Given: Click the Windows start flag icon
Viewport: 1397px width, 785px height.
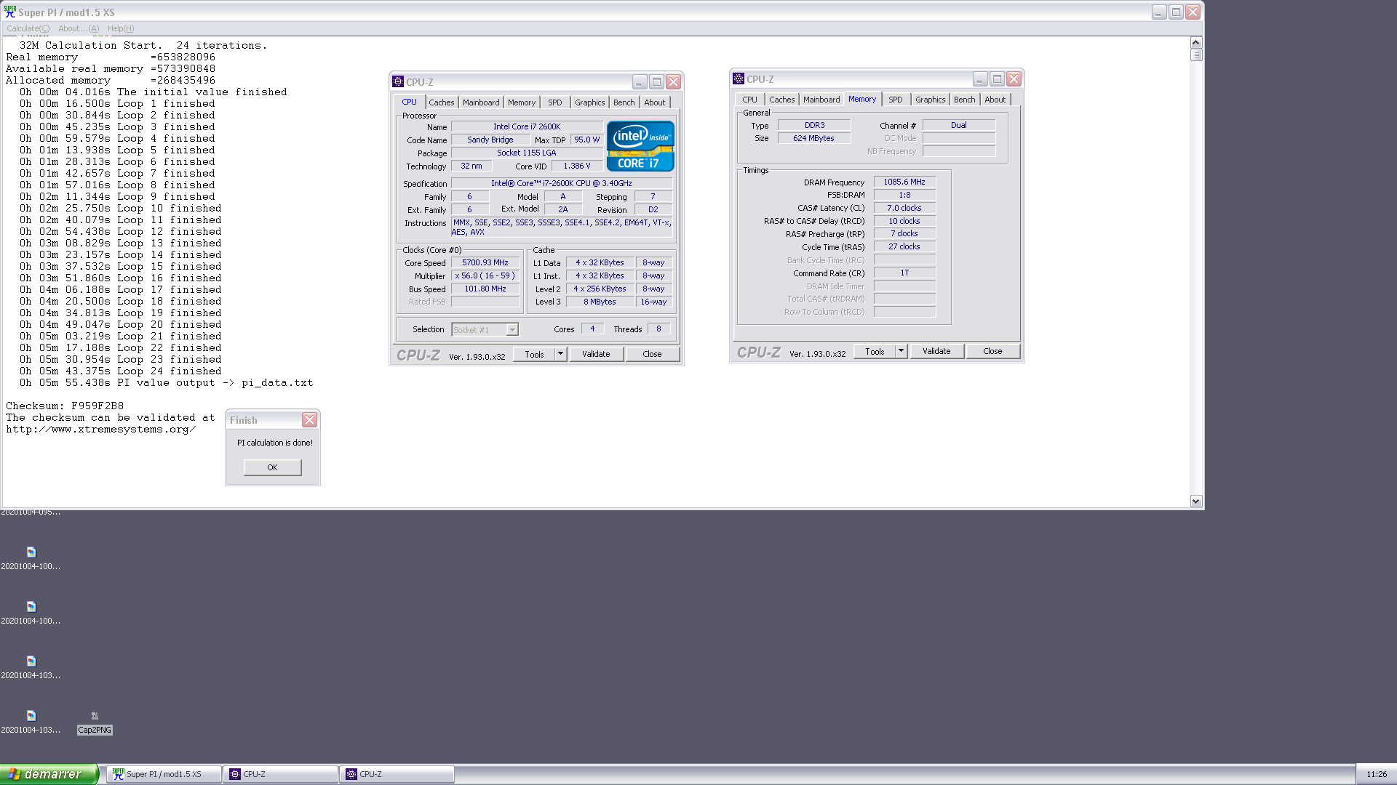Looking at the screenshot, I should click(x=14, y=774).
